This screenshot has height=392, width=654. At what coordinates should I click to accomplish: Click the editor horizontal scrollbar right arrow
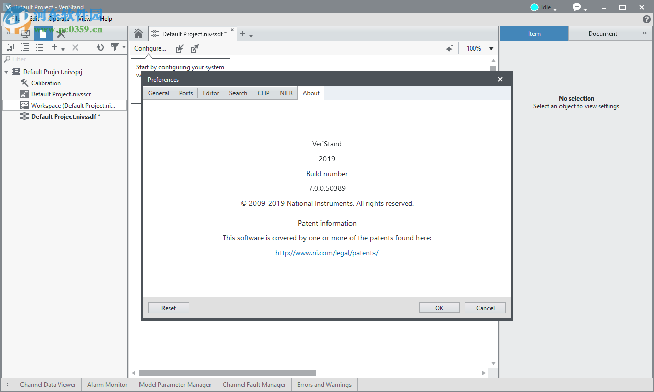point(484,373)
